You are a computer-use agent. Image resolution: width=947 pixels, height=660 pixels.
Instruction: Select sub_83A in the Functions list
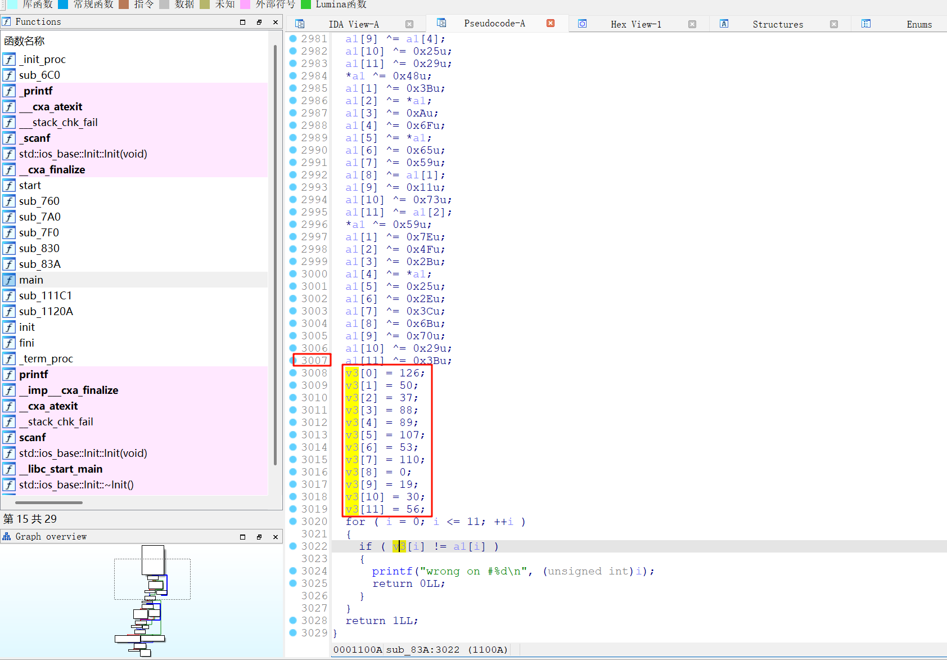click(39, 264)
